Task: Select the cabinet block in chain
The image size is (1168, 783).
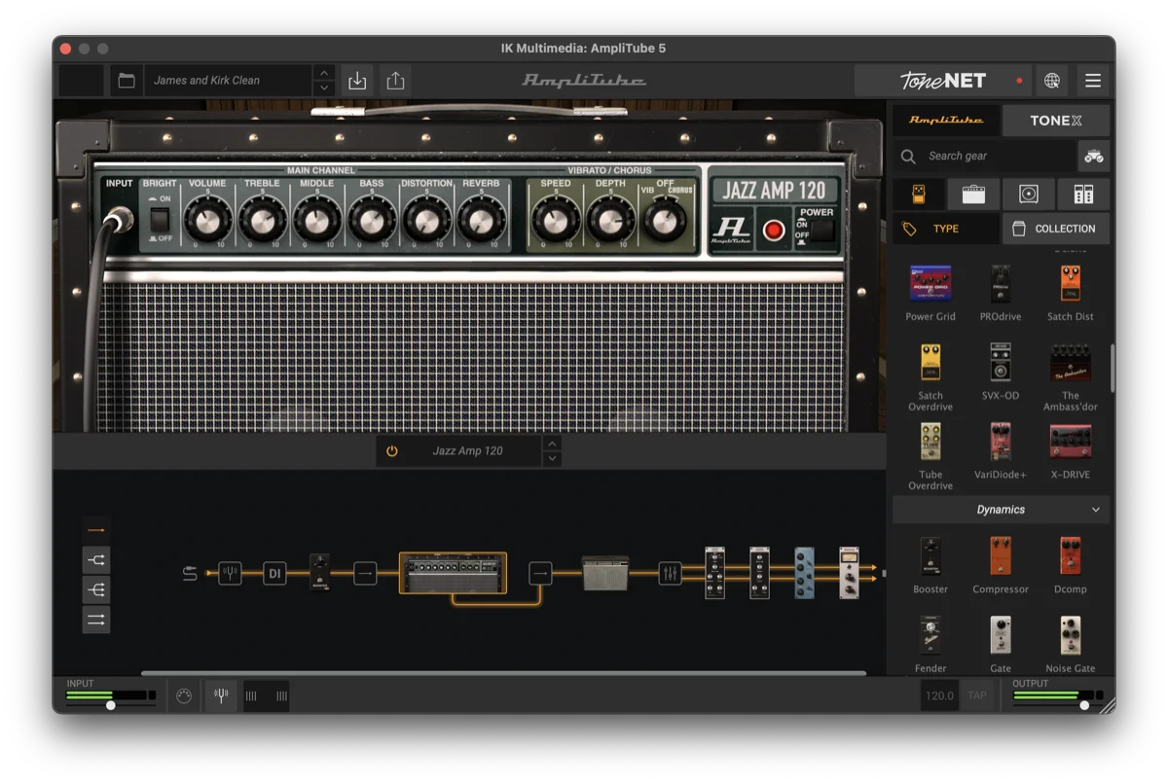Action: coord(605,574)
